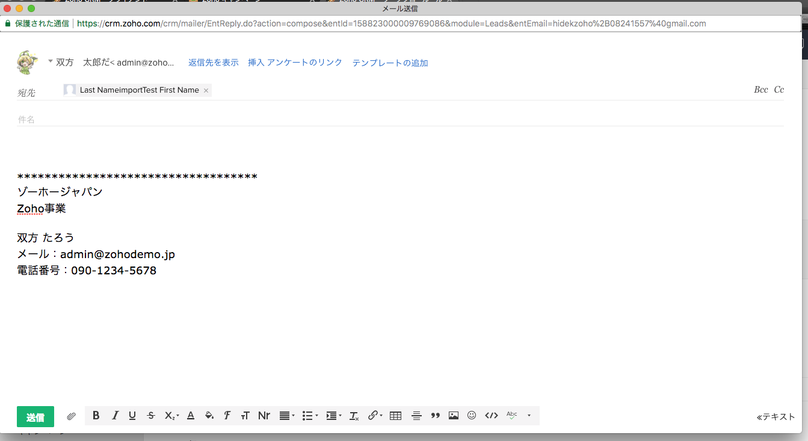Viewport: 808px width, 441px height.
Task: Apply strikethrough formatting
Action: [151, 416]
